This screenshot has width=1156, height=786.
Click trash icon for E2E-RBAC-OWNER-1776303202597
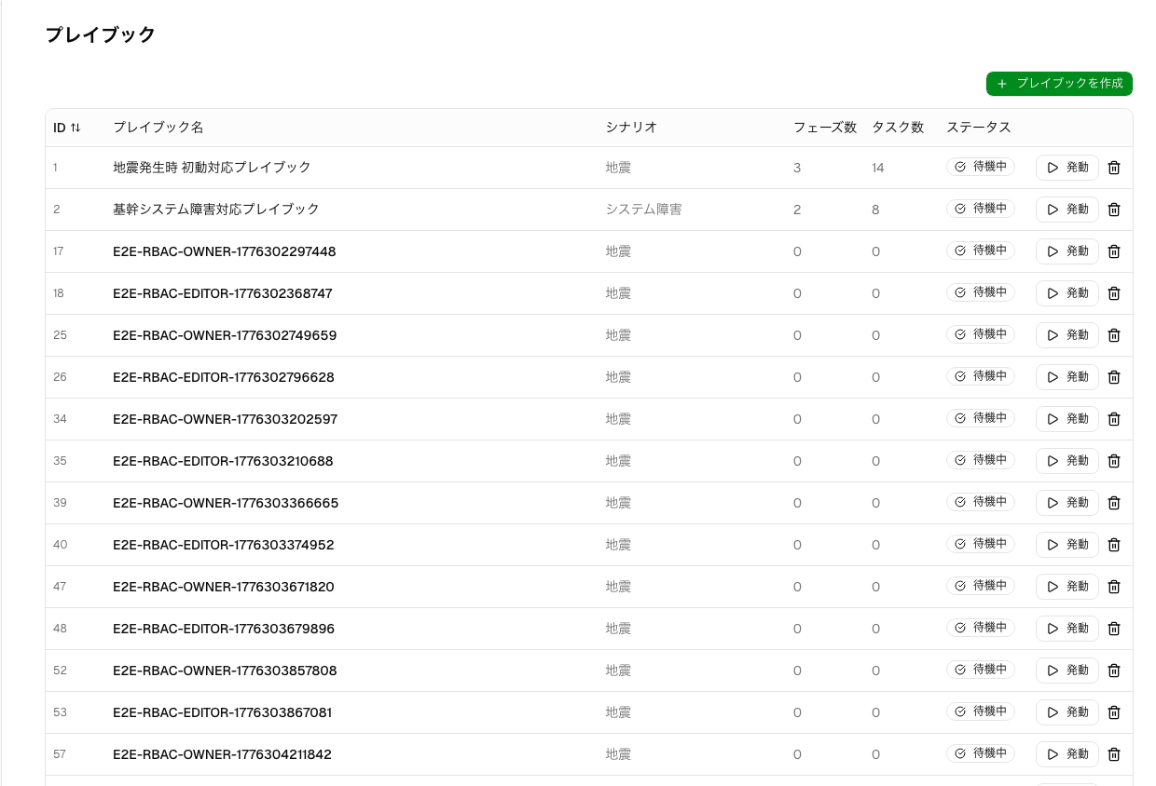click(x=1114, y=419)
